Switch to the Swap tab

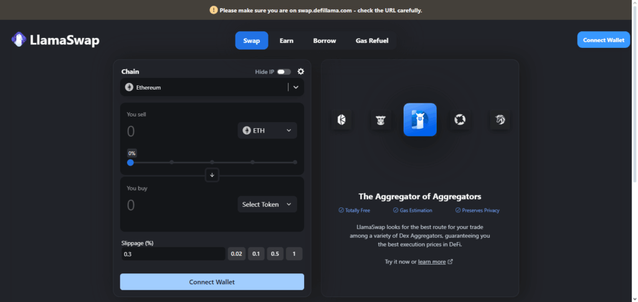coord(252,40)
